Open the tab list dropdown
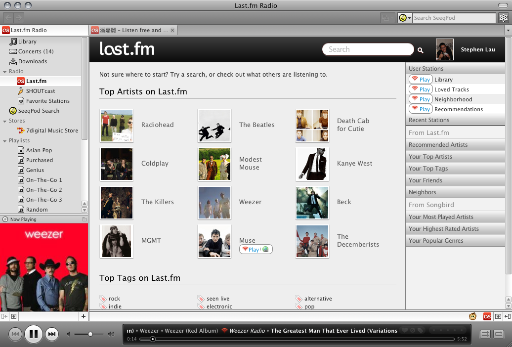 pos(508,30)
